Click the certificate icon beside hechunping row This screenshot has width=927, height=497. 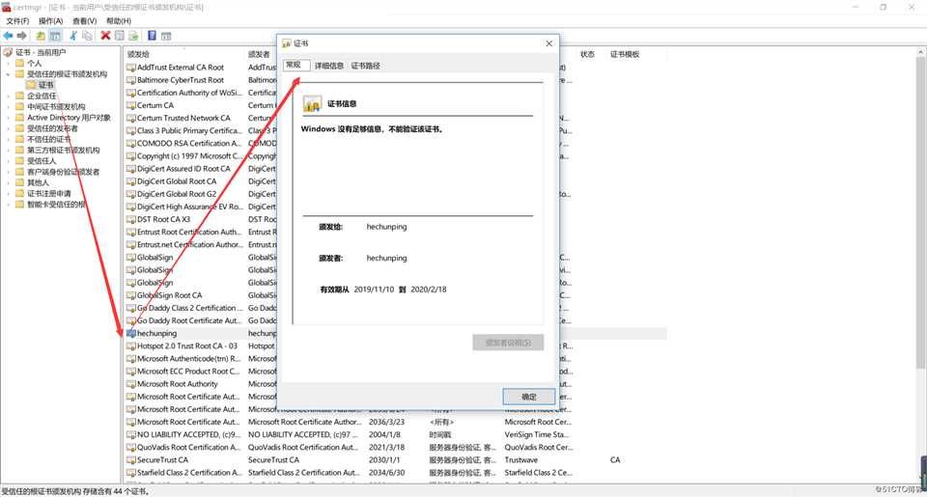tap(130, 333)
